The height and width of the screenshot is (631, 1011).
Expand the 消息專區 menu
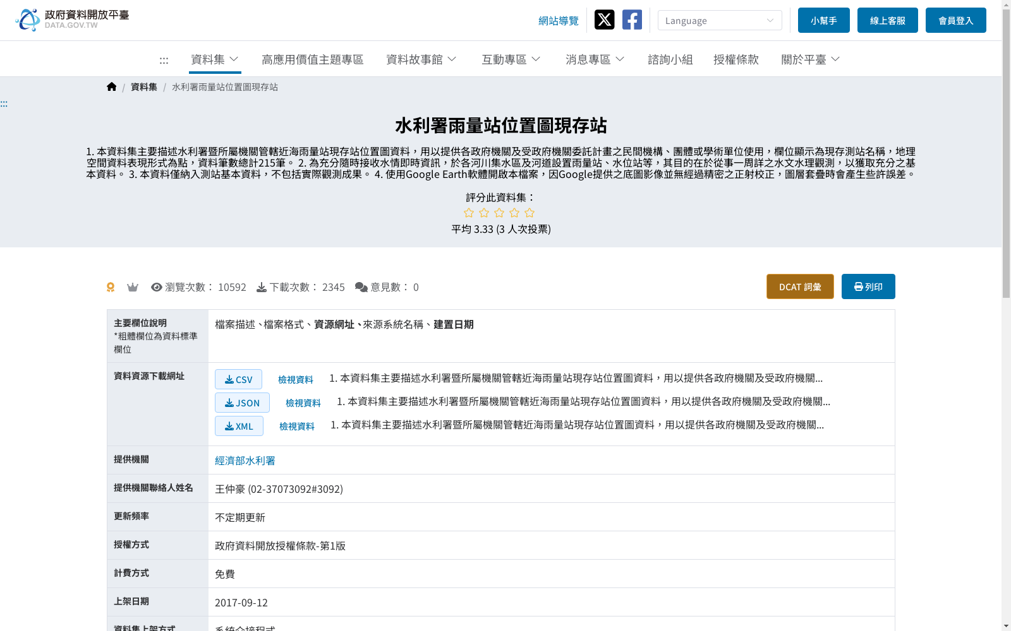click(595, 59)
